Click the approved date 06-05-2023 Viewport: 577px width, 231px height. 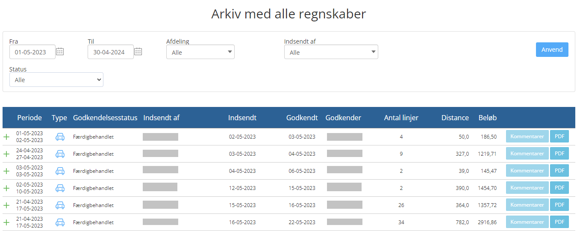tap(302, 171)
